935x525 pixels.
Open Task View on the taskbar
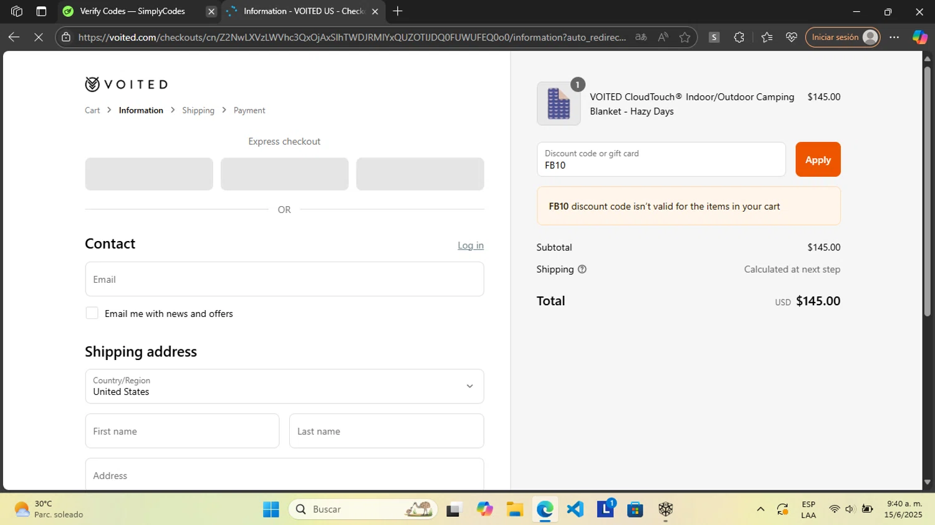[454, 509]
